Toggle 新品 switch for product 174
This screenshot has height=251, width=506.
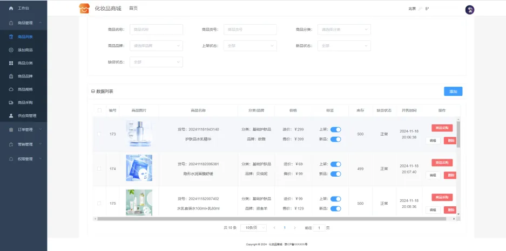(x=335, y=174)
